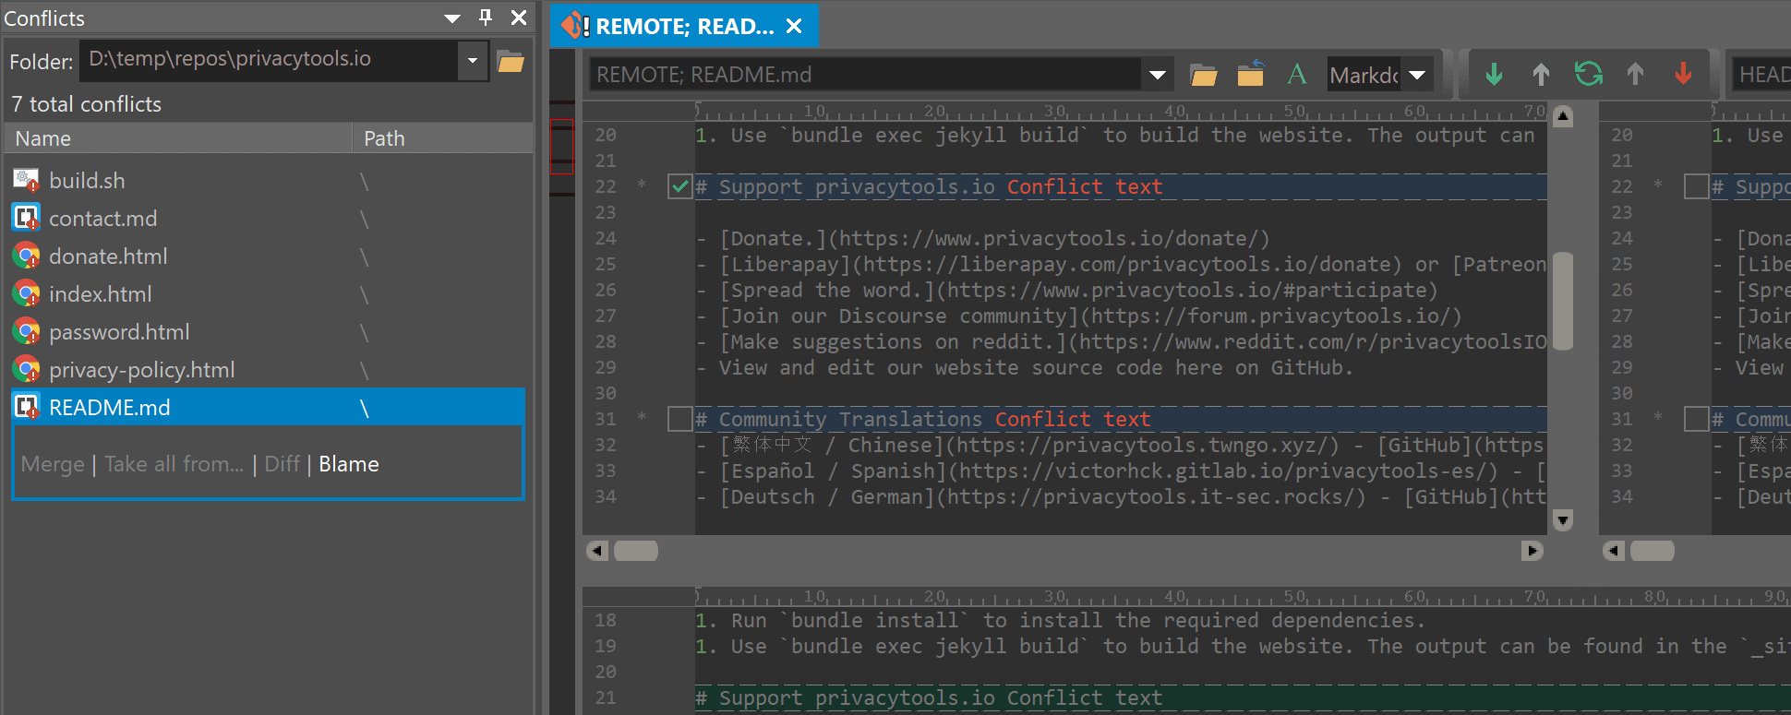This screenshot has width=1791, height=715.
Task: Expand the Folder path dropdown
Action: [473, 61]
